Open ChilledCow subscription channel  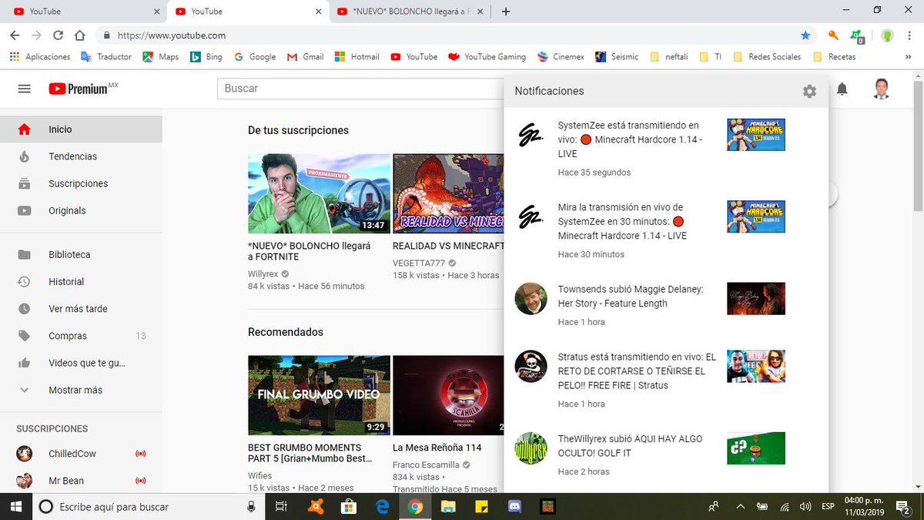[81, 454]
